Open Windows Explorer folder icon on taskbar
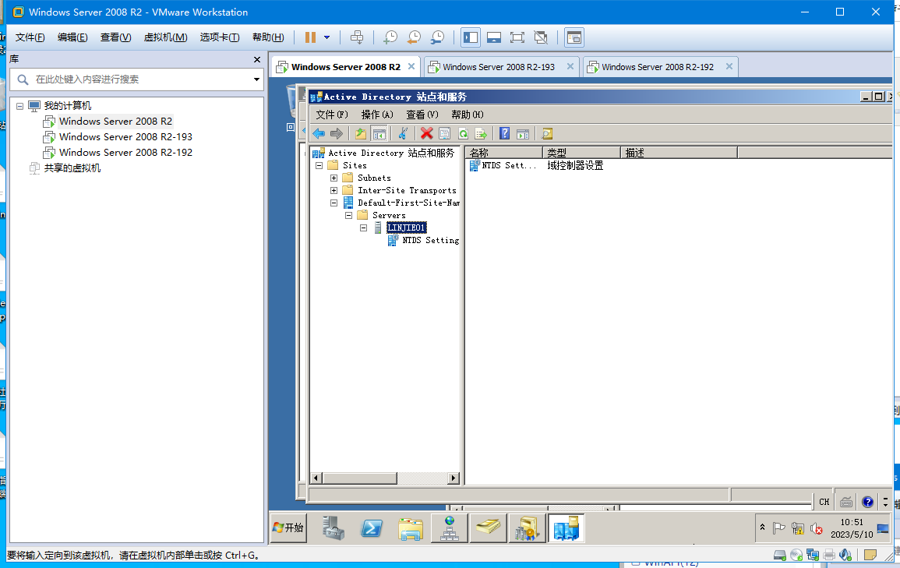This screenshot has width=900, height=568. coord(411,527)
